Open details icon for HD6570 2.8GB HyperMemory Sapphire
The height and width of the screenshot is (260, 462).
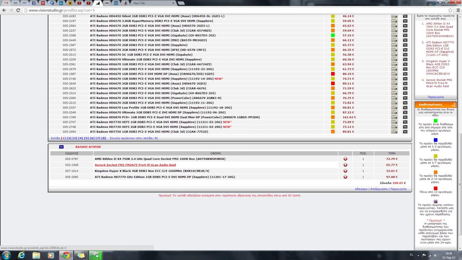pyautogui.click(x=394, y=21)
